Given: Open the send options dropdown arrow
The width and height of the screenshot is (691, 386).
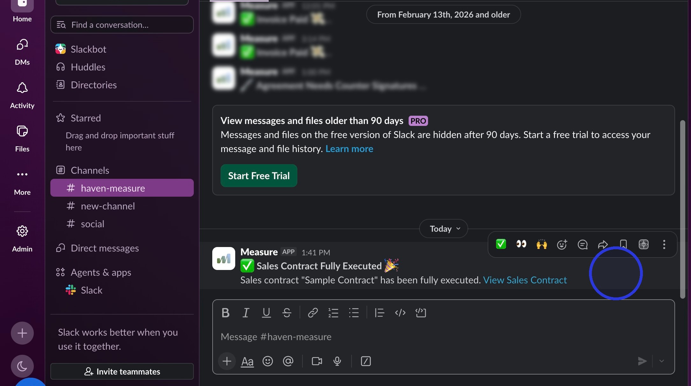Looking at the screenshot, I should [662, 361].
